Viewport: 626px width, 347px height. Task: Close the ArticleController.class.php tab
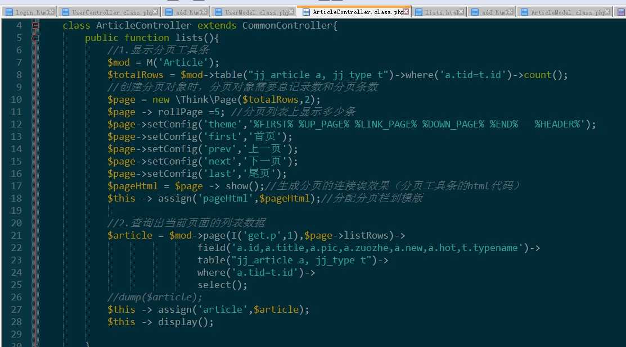click(x=406, y=12)
